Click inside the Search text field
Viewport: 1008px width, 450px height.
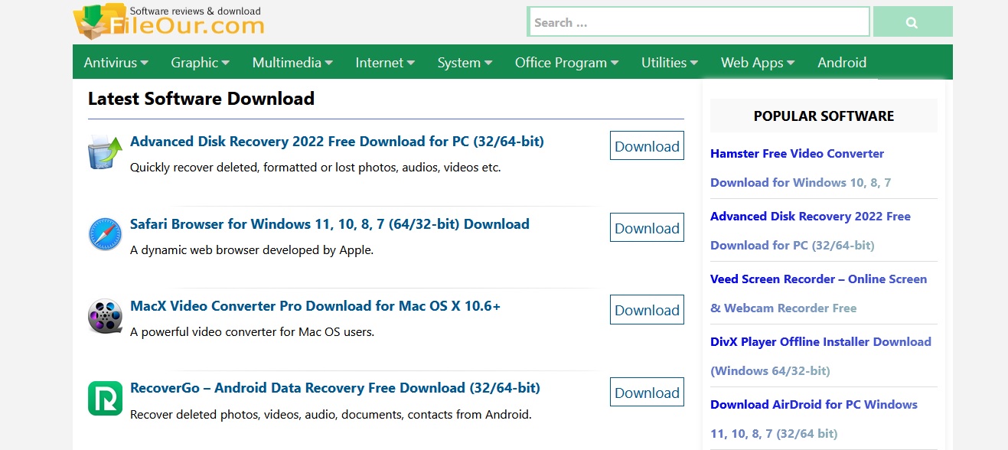tap(699, 22)
